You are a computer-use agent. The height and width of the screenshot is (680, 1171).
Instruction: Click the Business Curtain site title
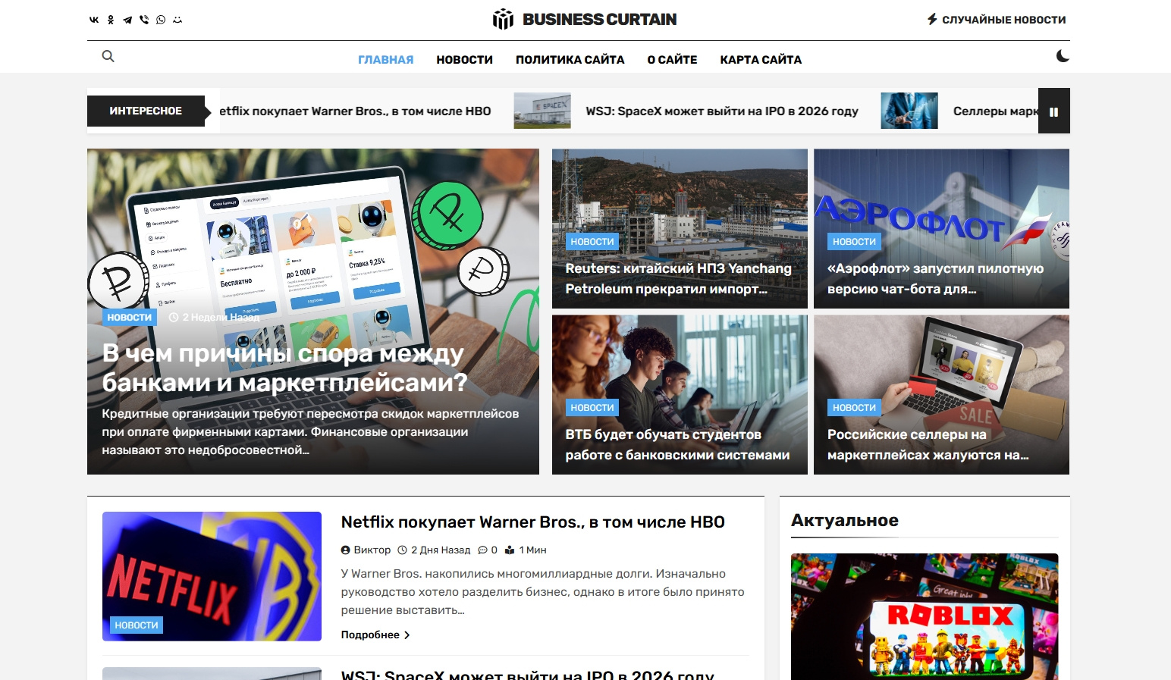click(600, 20)
